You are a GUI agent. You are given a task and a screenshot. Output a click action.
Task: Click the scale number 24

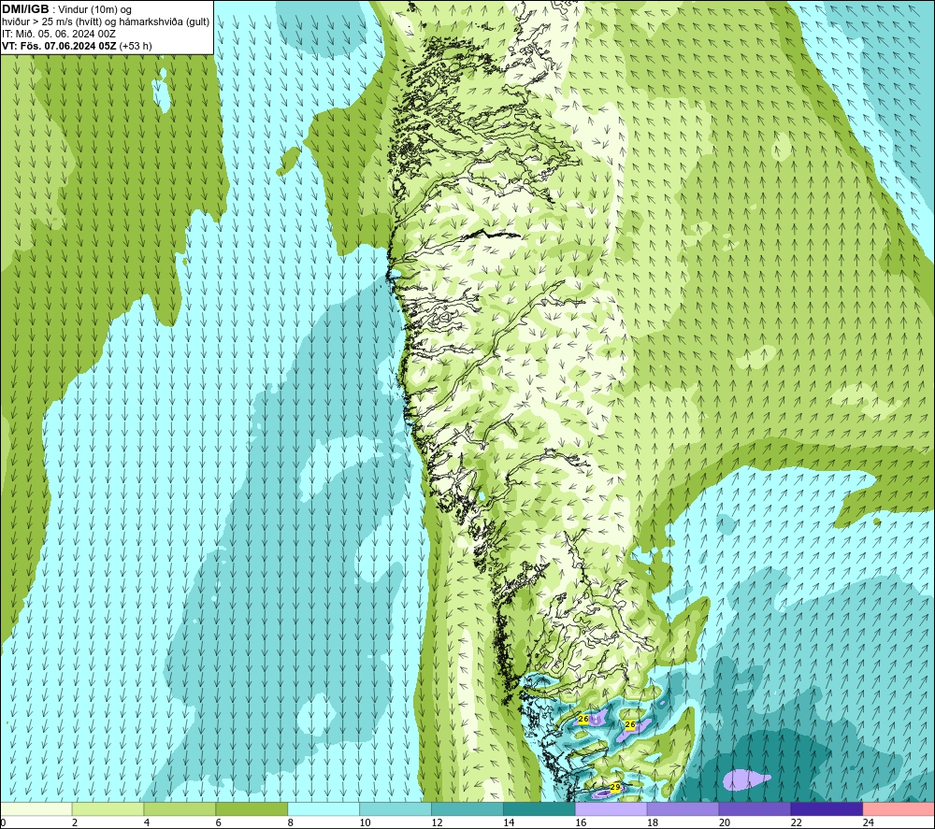869,822
